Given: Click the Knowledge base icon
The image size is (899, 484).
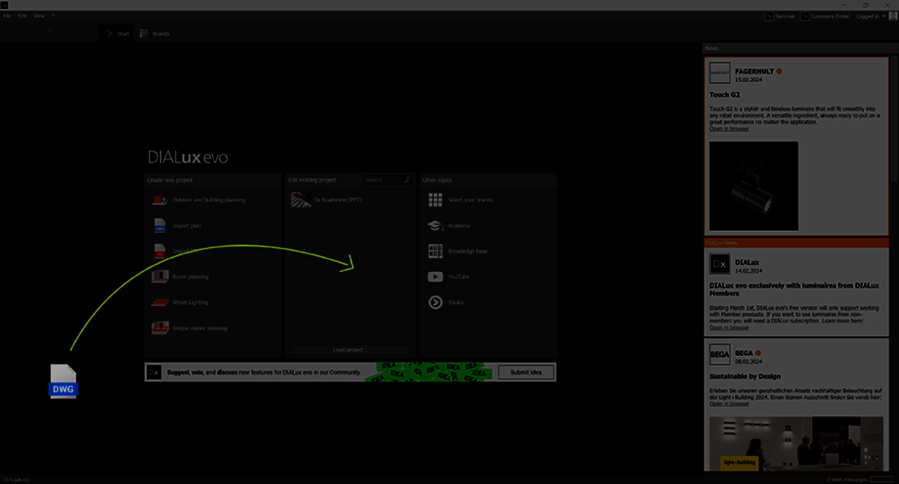Looking at the screenshot, I should 435,251.
